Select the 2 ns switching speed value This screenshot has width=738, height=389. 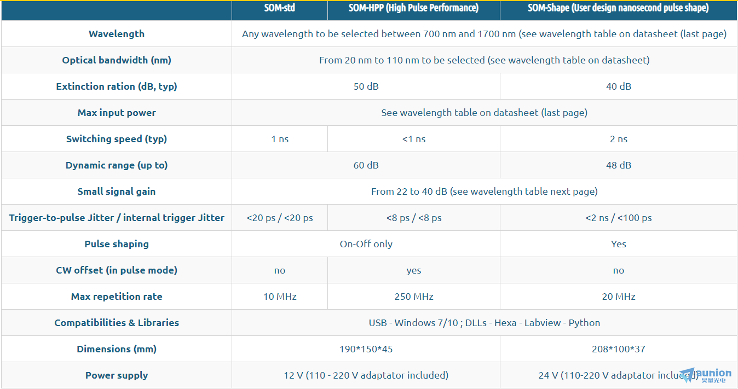pos(619,139)
